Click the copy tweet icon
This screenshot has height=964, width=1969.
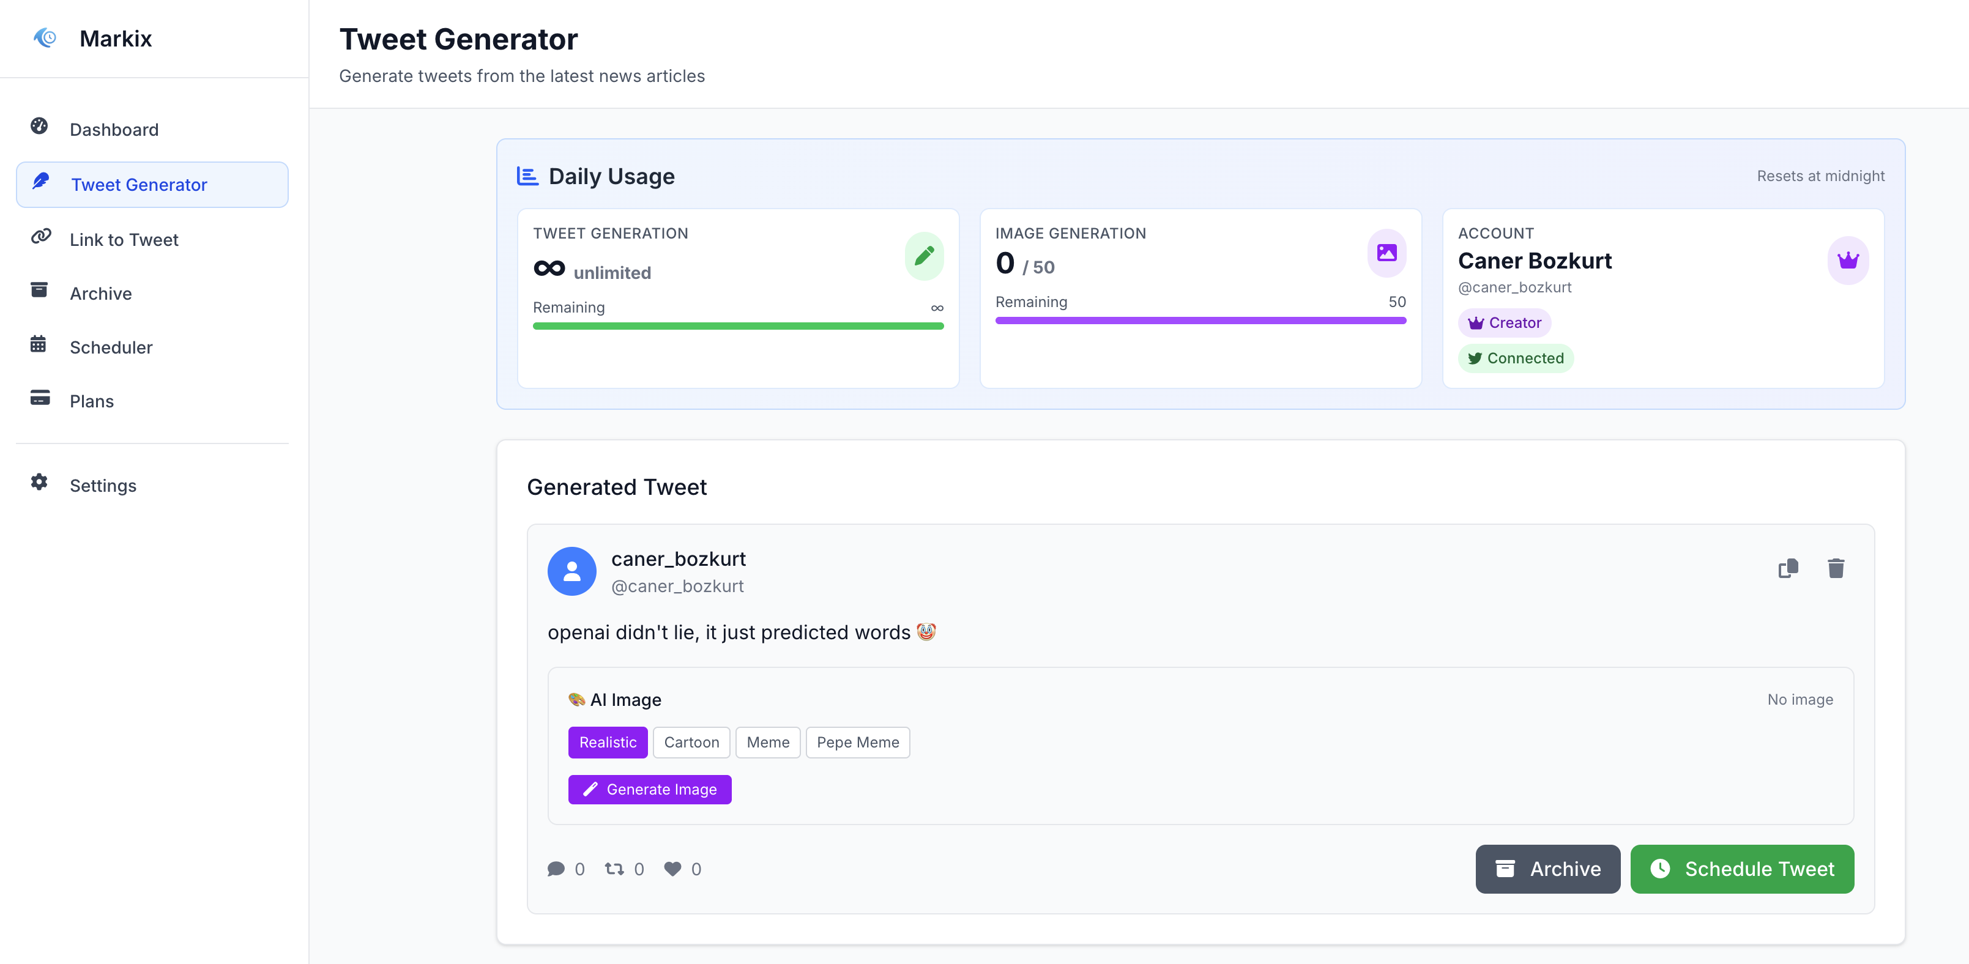tap(1788, 568)
